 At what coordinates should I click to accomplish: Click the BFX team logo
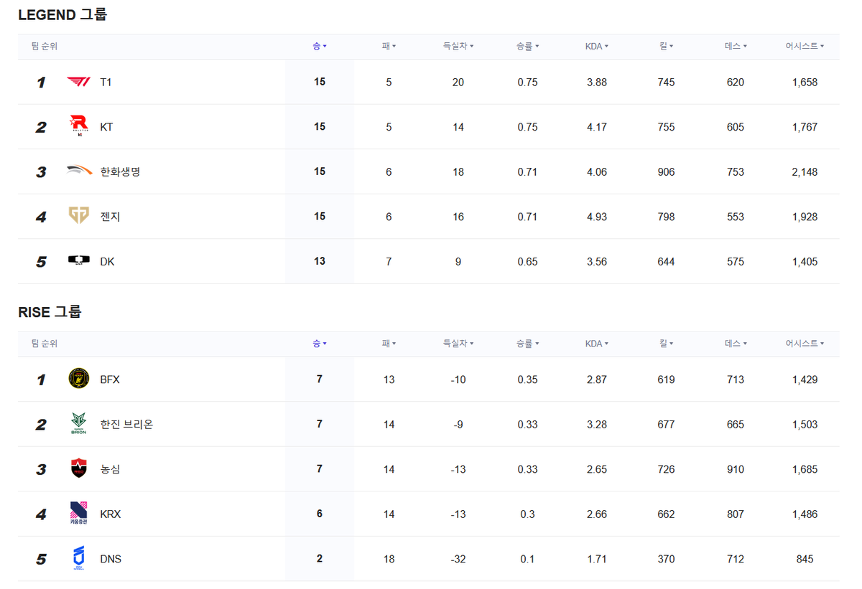(79, 379)
